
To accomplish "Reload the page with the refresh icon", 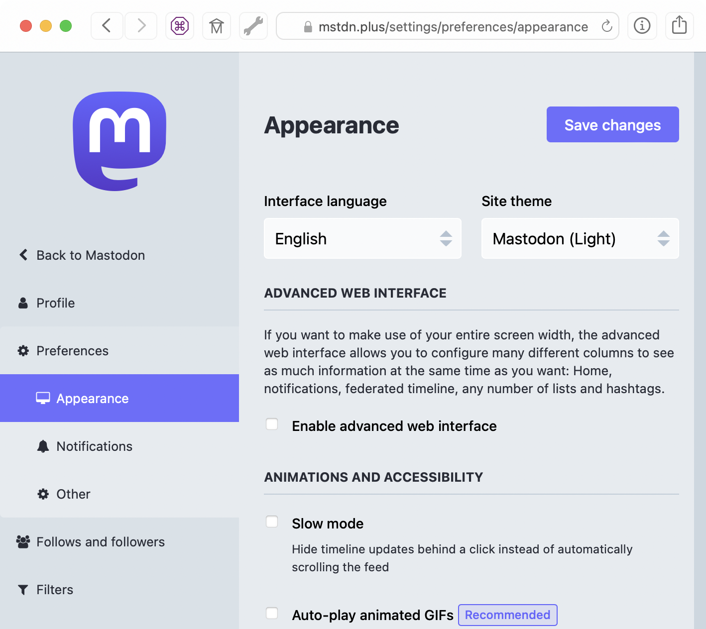I will tap(606, 26).
